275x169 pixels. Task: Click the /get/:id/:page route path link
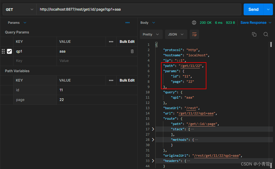click(202, 124)
